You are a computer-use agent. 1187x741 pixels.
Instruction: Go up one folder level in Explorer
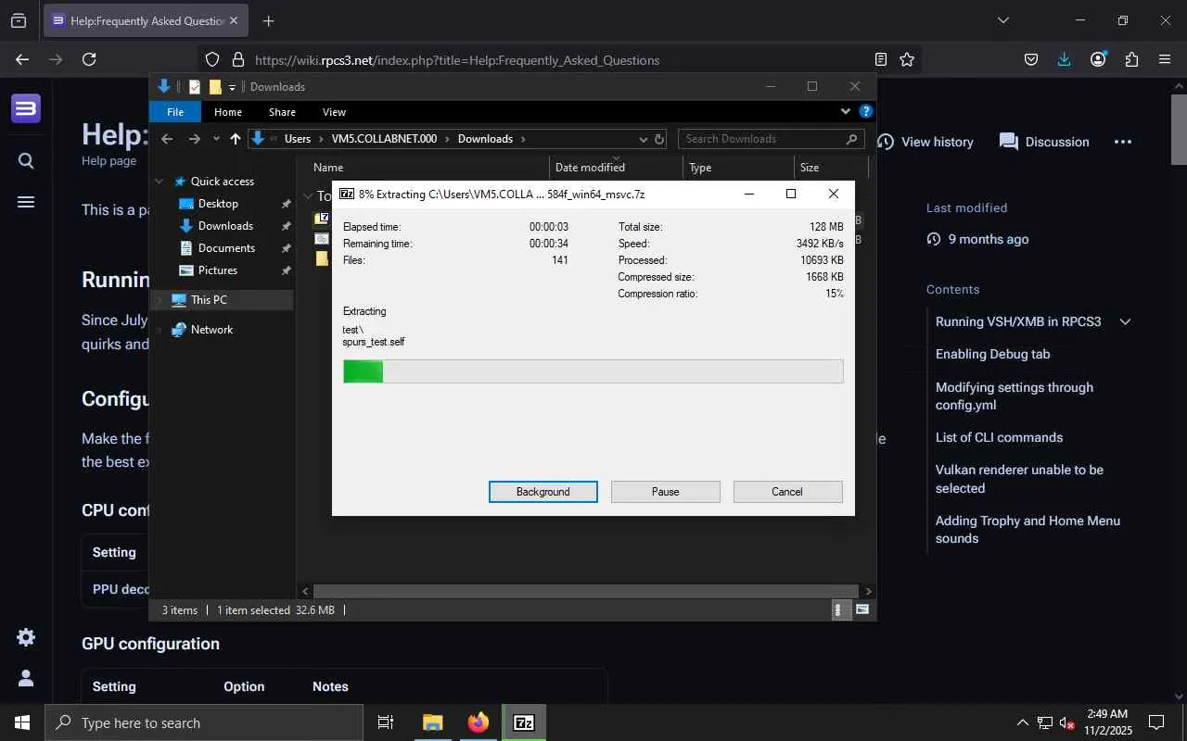click(x=236, y=139)
